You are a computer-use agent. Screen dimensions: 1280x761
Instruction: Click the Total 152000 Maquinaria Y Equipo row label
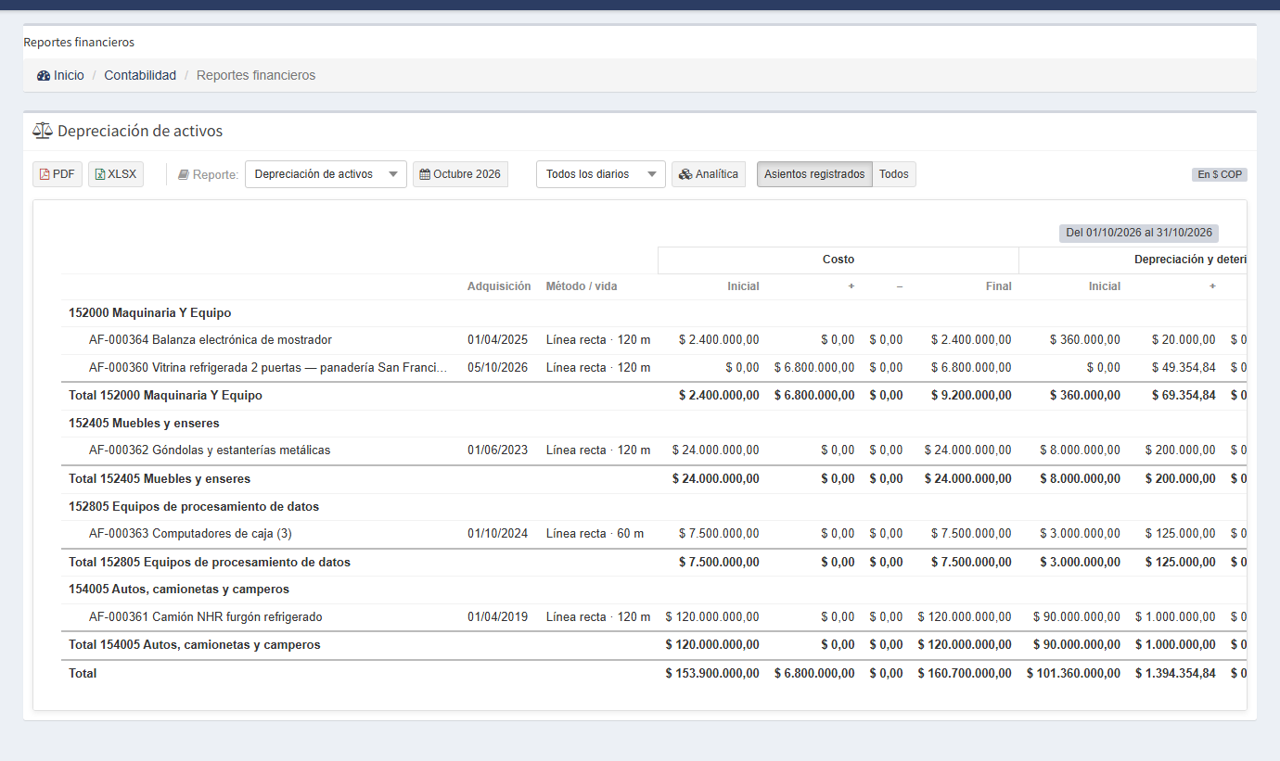165,396
